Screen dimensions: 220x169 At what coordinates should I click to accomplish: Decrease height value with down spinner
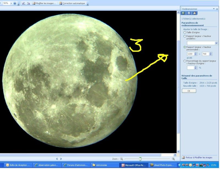pyautogui.click(x=211, y=55)
